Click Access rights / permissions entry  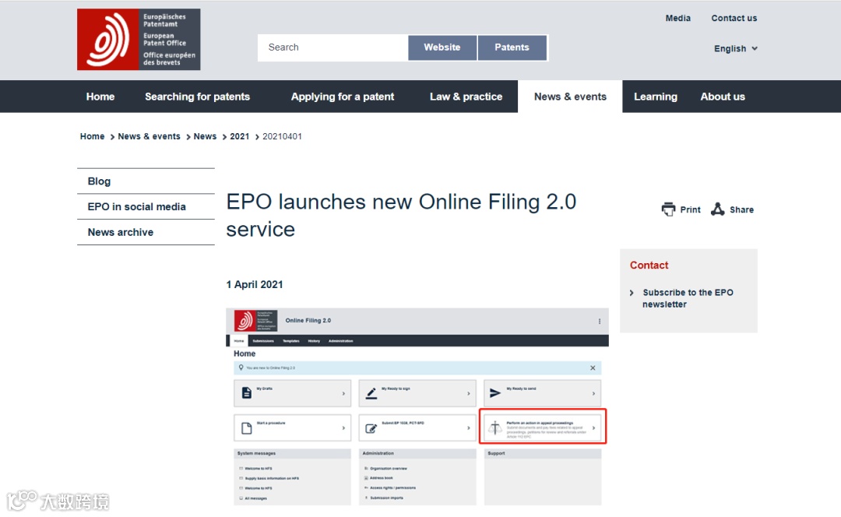click(392, 488)
